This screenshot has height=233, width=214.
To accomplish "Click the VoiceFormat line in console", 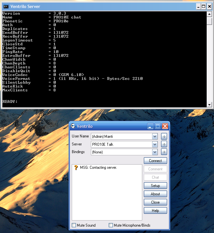I will [x=72, y=79].
